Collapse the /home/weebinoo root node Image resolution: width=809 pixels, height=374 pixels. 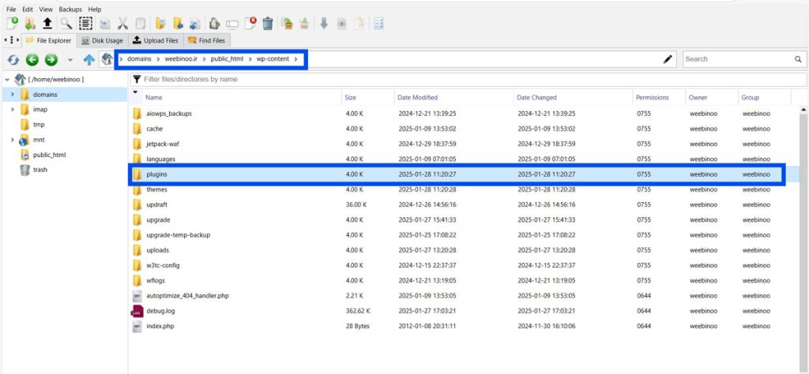click(7, 80)
